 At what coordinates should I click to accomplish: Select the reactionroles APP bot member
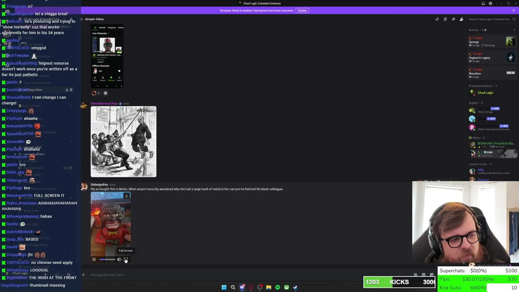tap(492, 128)
